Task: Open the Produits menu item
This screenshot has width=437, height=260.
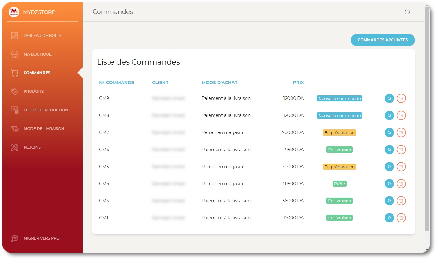Action: [34, 92]
